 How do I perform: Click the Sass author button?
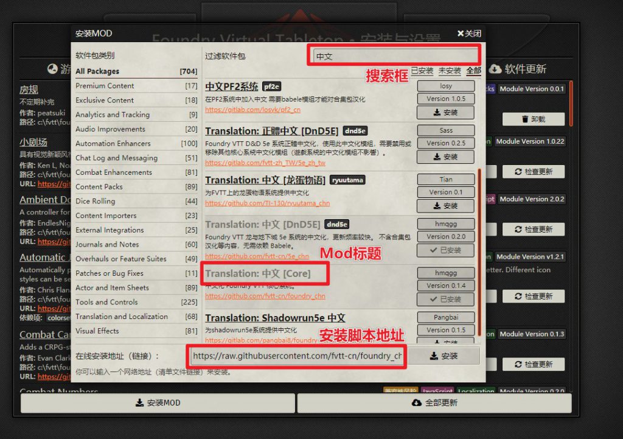pyautogui.click(x=446, y=130)
